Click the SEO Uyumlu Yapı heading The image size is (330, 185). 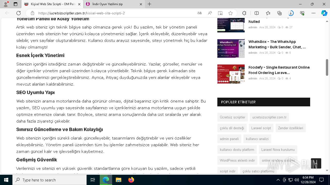click(x=35, y=92)
